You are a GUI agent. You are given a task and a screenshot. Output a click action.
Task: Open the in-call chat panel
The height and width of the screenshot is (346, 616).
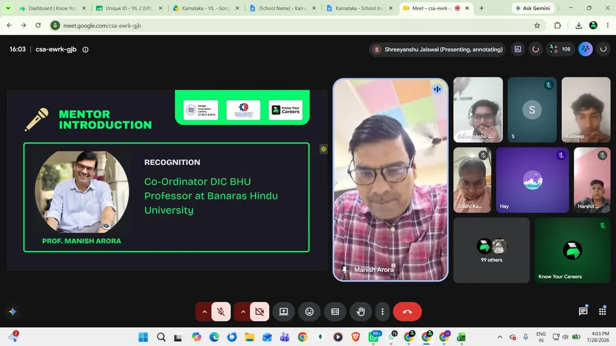pos(583,311)
